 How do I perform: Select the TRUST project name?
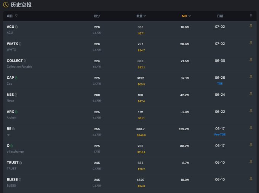(x=13, y=163)
